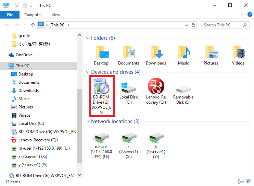The width and height of the screenshot is (254, 186).
Task: Collapse the Devices and drives group
Action: (x=88, y=72)
